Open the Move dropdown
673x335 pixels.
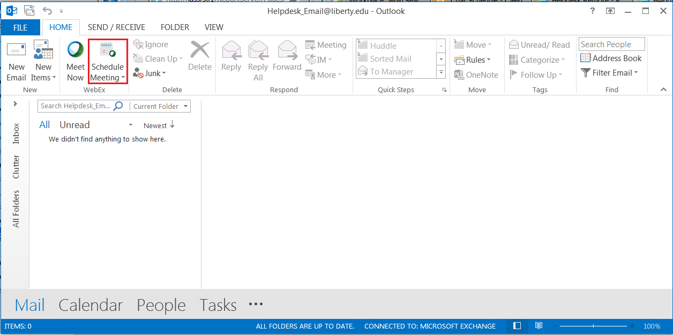pos(472,45)
